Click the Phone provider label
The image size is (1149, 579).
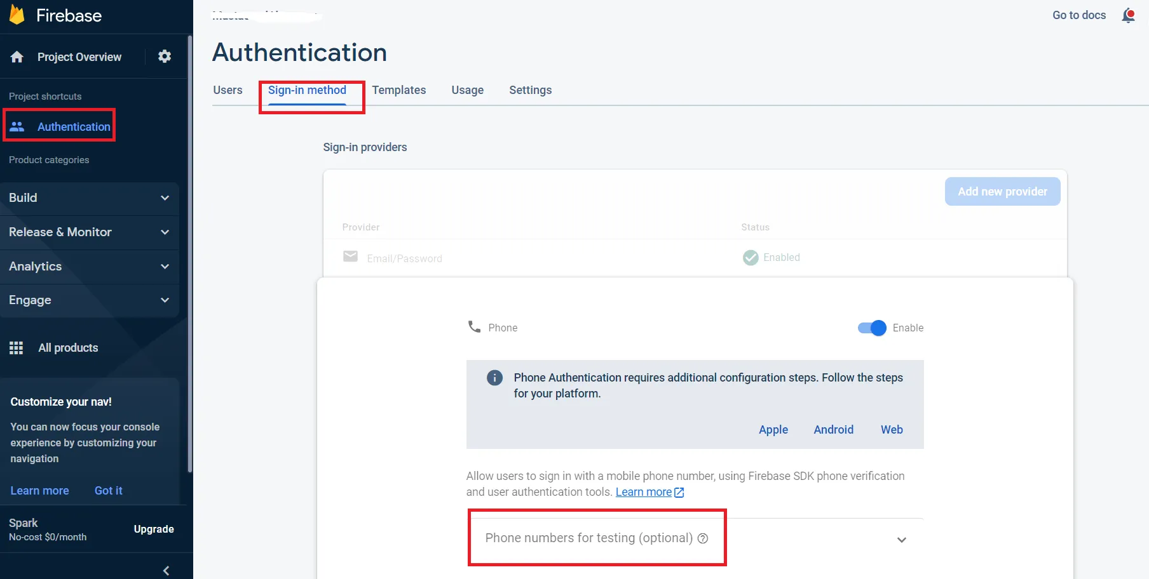tap(503, 328)
